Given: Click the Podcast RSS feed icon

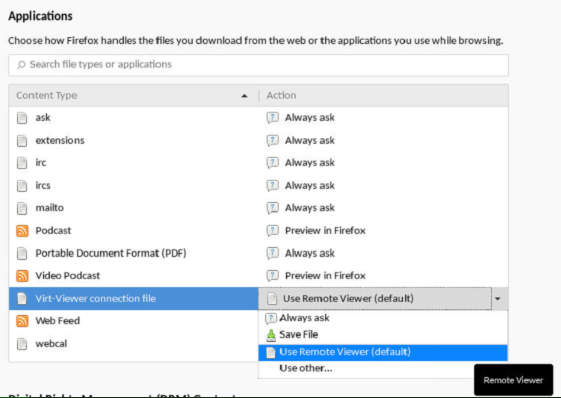Looking at the screenshot, I should 23,231.
